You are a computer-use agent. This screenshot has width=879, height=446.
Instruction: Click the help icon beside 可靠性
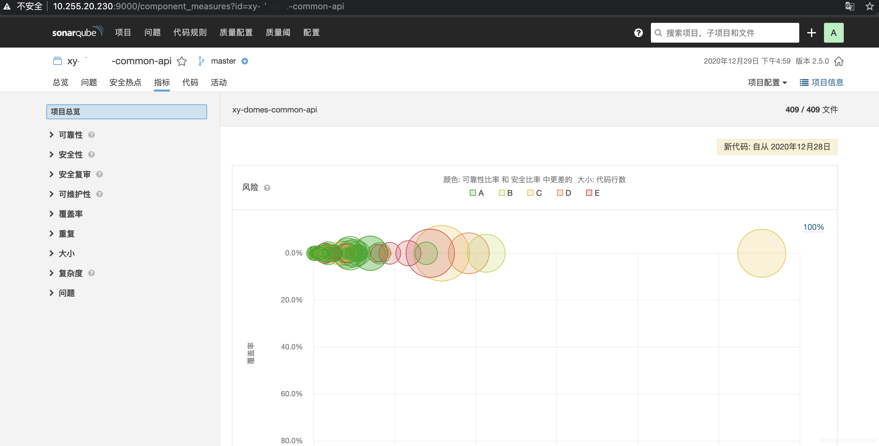point(91,135)
